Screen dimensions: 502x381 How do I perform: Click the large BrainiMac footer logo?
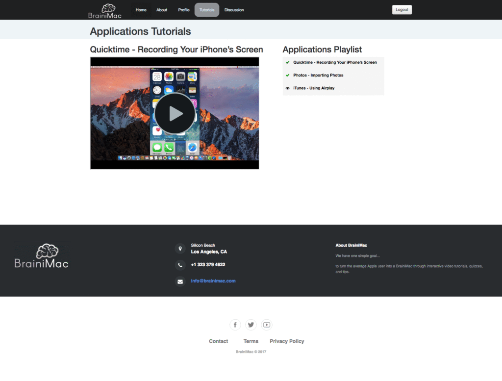[x=42, y=255]
